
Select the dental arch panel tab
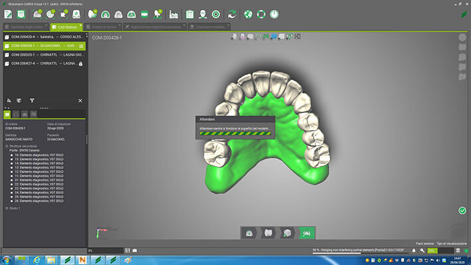[16, 114]
